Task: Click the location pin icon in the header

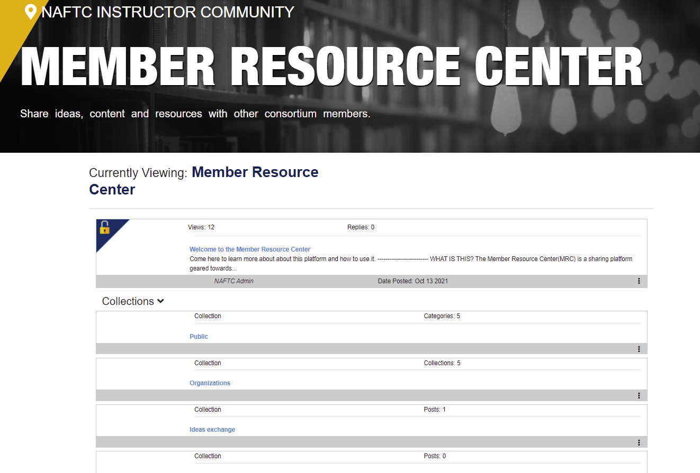Action: pos(31,12)
